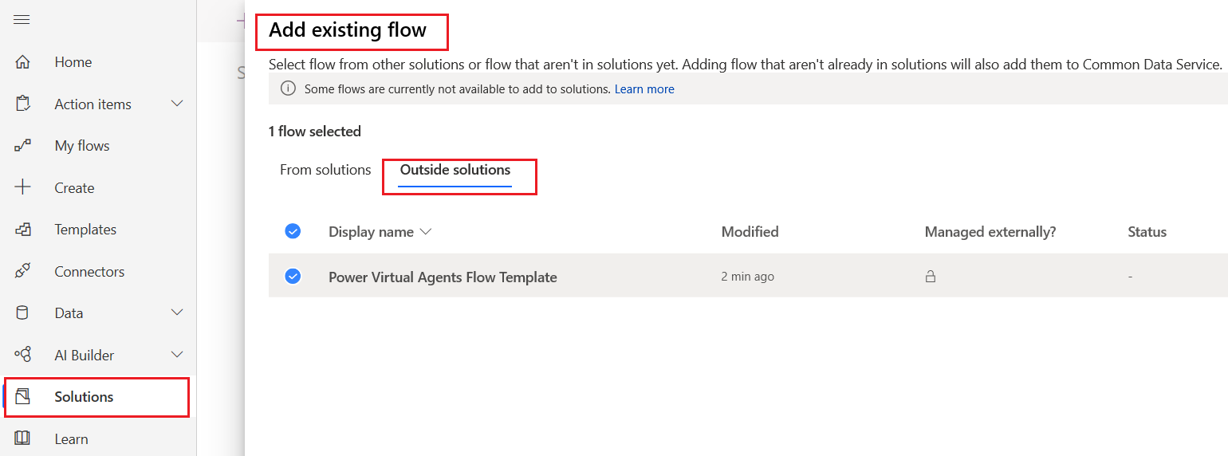Expand the Action items menu chevron
This screenshot has width=1228, height=456.
click(177, 104)
